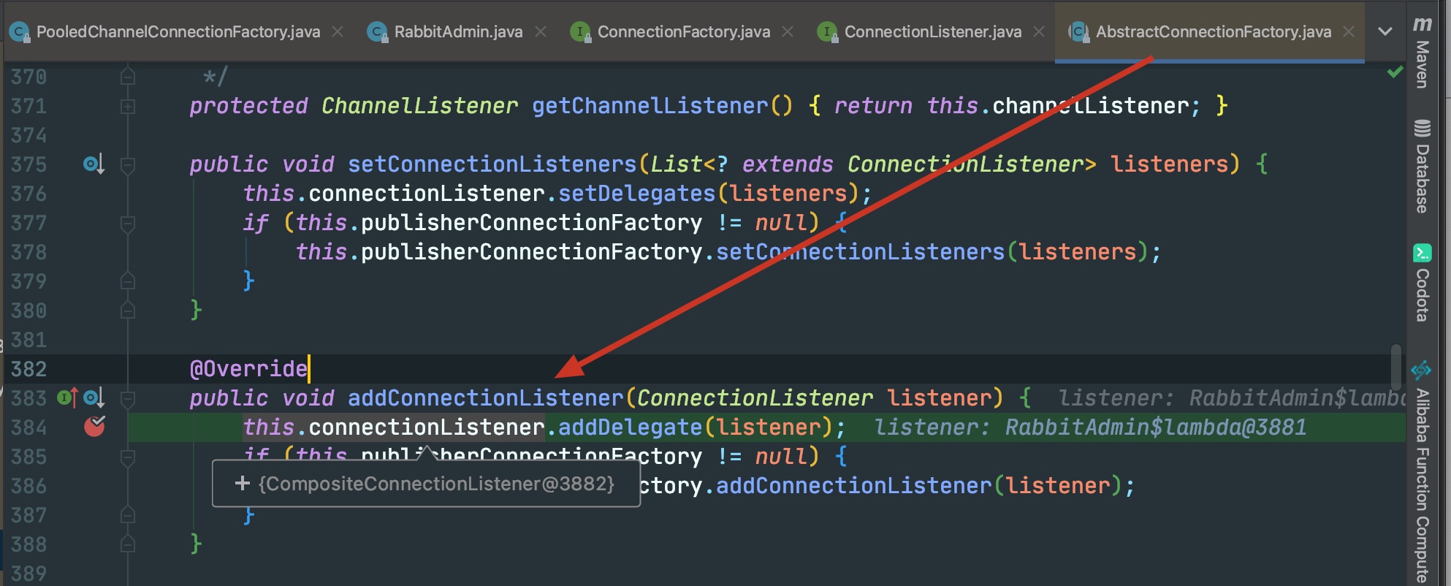Click the @Override annotation on line 382
The image size is (1451, 586).
[248, 368]
